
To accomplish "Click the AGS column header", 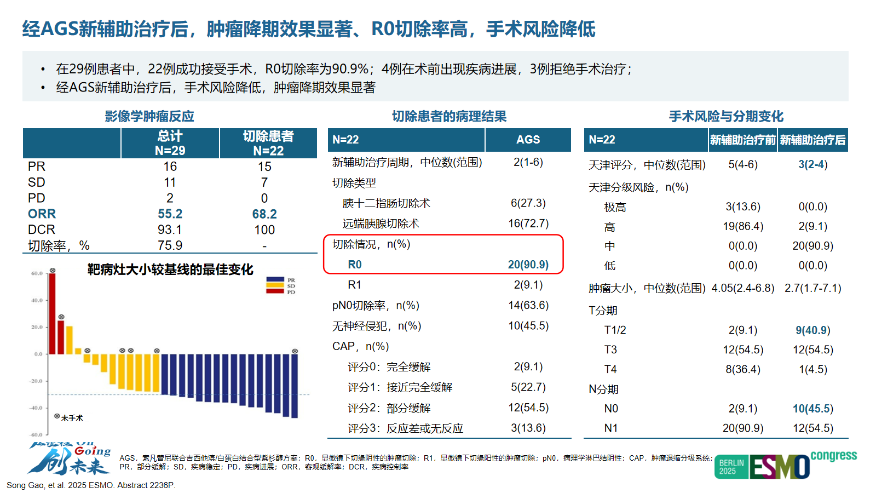I will [528, 140].
